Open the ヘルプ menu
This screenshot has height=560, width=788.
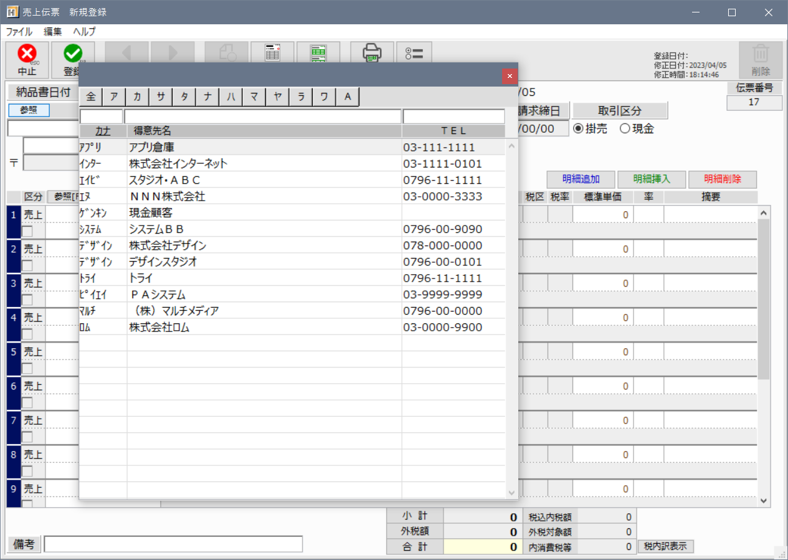[85, 31]
